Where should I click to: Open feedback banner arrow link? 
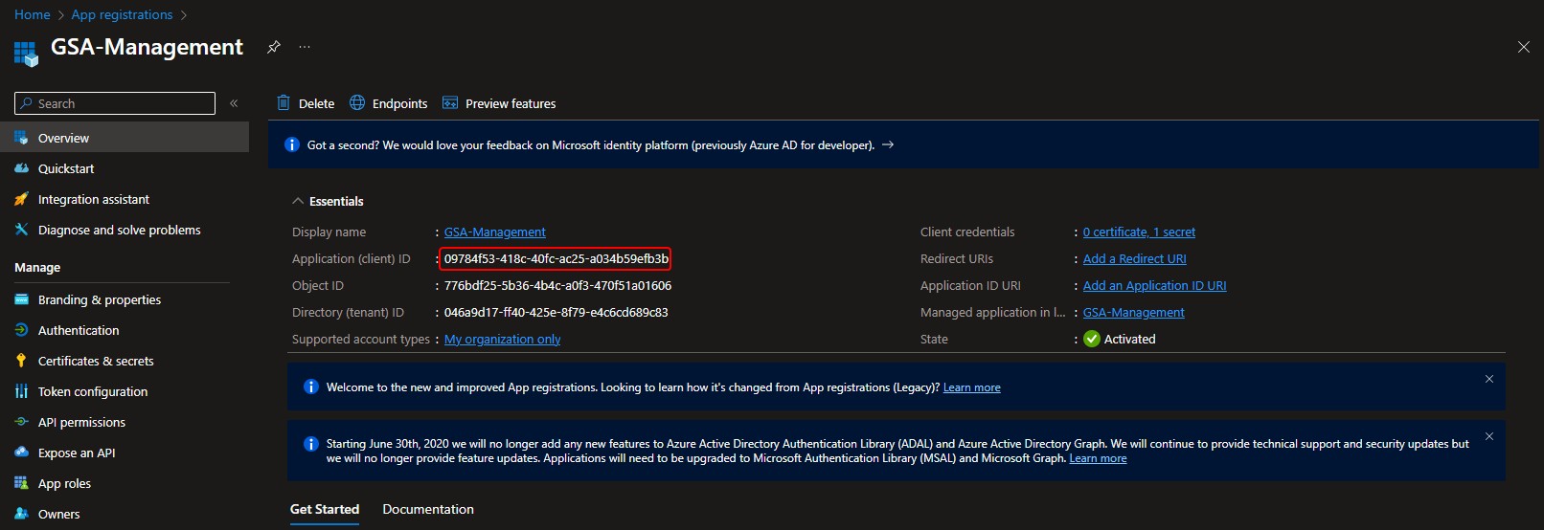pyautogui.click(x=888, y=145)
